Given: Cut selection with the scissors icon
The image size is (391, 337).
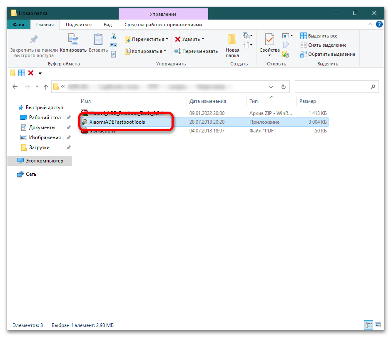Looking at the screenshot, I should coord(114,36).
